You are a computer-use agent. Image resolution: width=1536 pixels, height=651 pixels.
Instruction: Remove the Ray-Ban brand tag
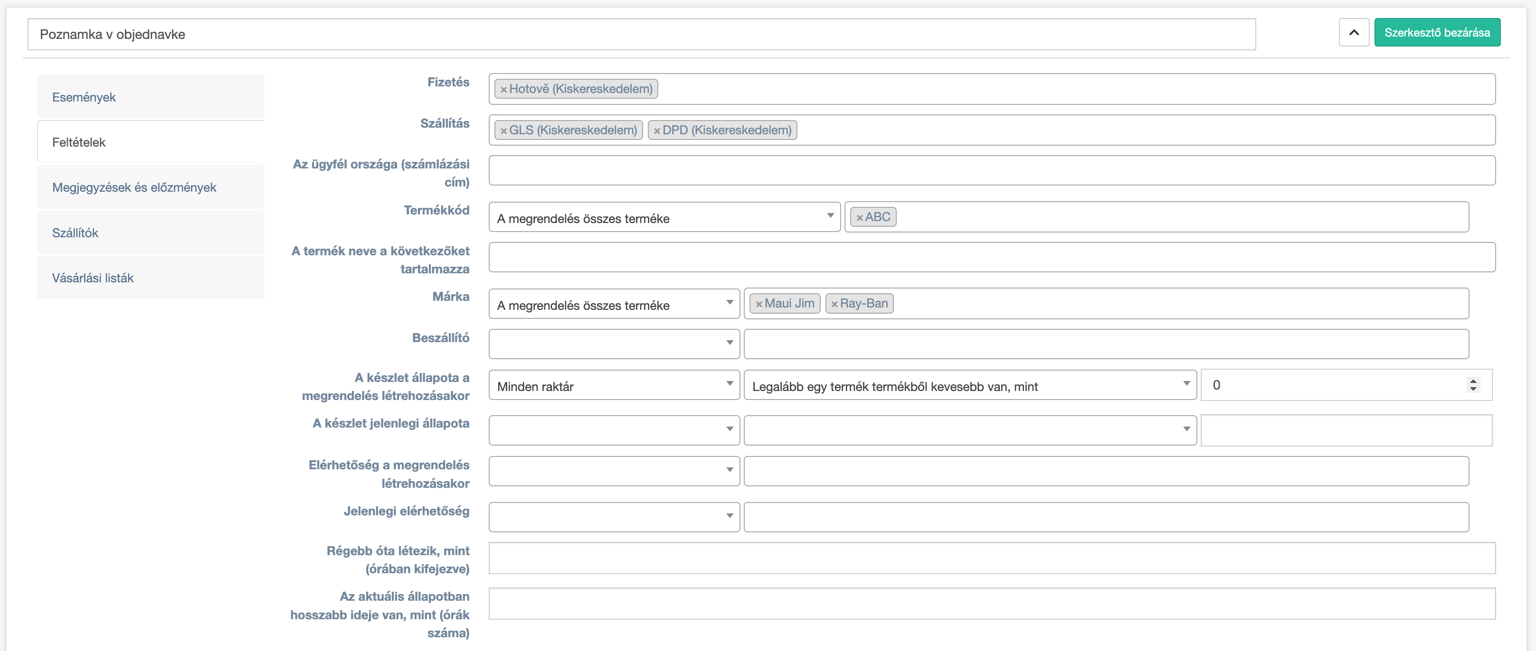[834, 304]
